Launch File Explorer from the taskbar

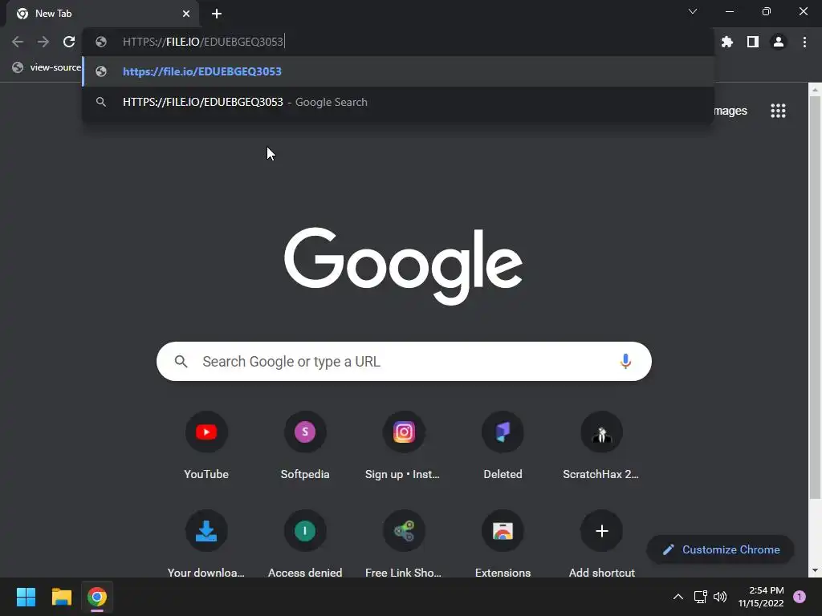point(61,597)
